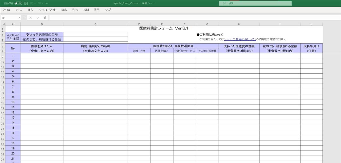The image size is (341, 163).
Task: Click the total value cell beside 左のうち、補填される金額
Action: [95, 39]
